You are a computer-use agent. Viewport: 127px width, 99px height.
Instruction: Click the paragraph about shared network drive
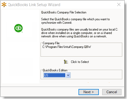pos(80,33)
